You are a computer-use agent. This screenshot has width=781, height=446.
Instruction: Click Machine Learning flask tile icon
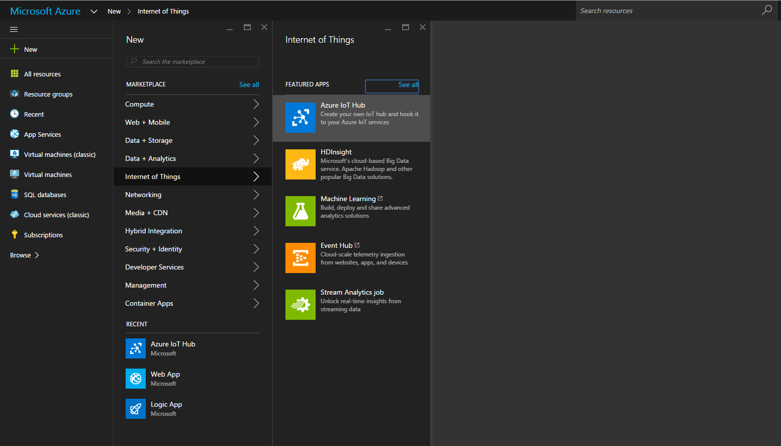point(301,211)
